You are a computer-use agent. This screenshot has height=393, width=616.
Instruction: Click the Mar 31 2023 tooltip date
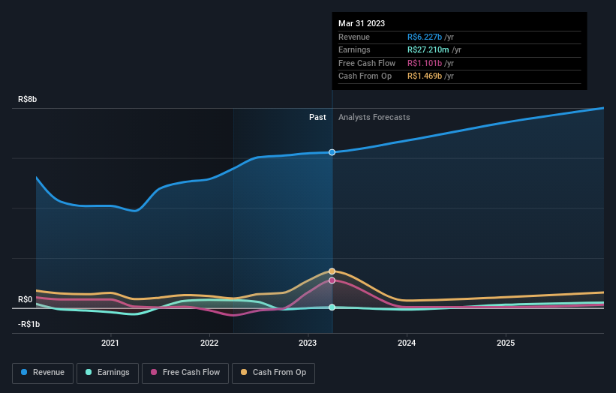point(362,23)
